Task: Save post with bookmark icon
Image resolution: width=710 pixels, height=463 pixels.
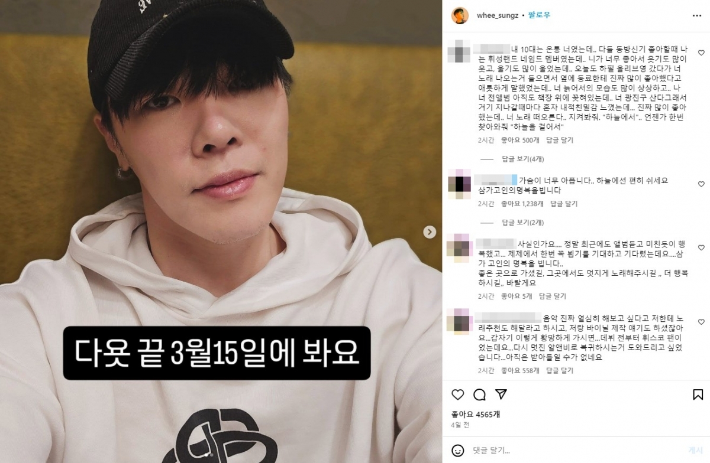Action: click(x=698, y=394)
